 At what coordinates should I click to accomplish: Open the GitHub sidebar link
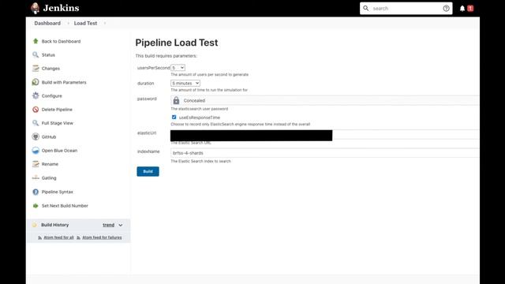click(x=49, y=136)
